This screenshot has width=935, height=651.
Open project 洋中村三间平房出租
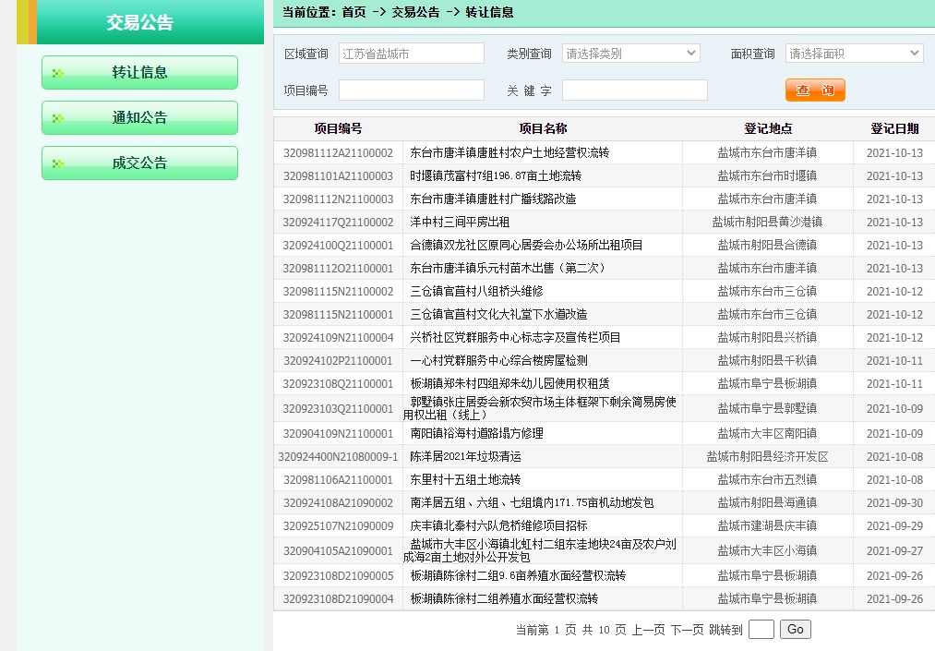460,223
